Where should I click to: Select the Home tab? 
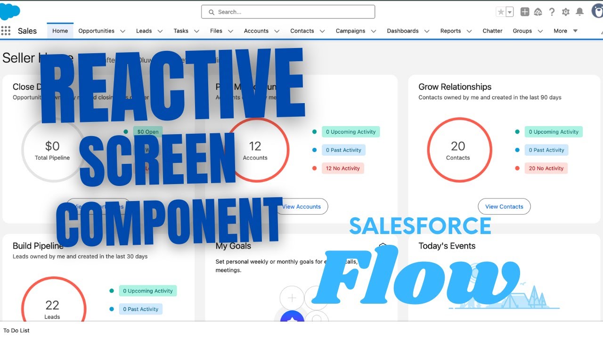pos(60,31)
